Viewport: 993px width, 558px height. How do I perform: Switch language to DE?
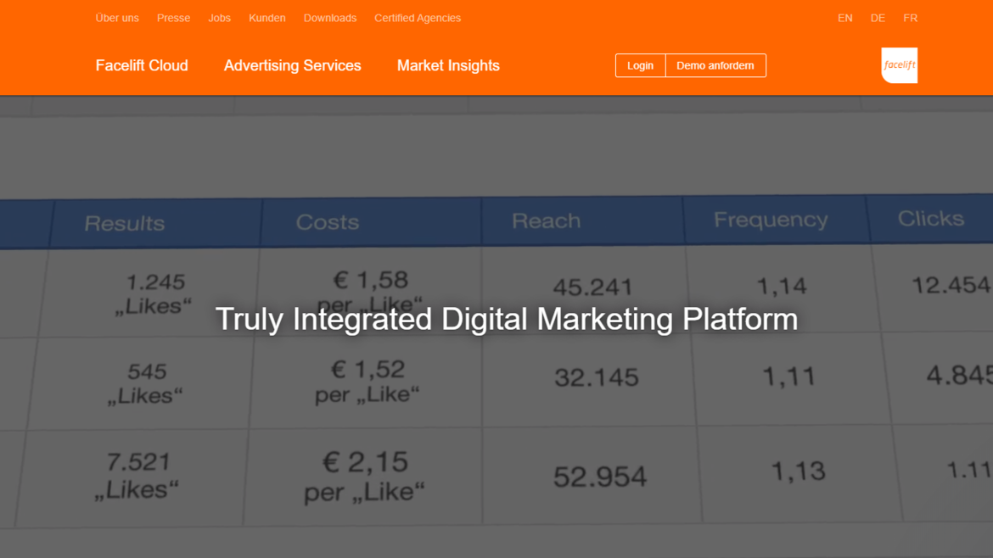878,18
